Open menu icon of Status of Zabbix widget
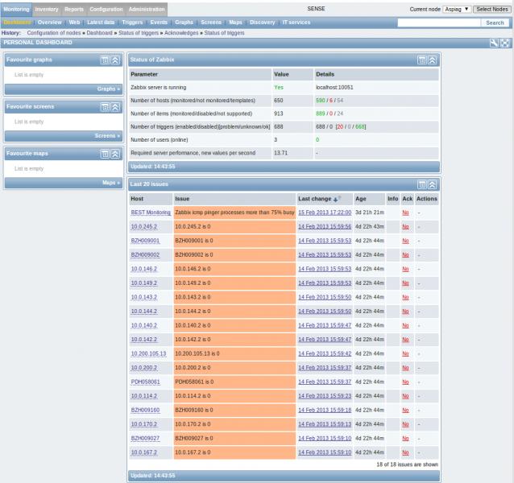Image resolution: width=514 pixels, height=483 pixels. coord(422,60)
